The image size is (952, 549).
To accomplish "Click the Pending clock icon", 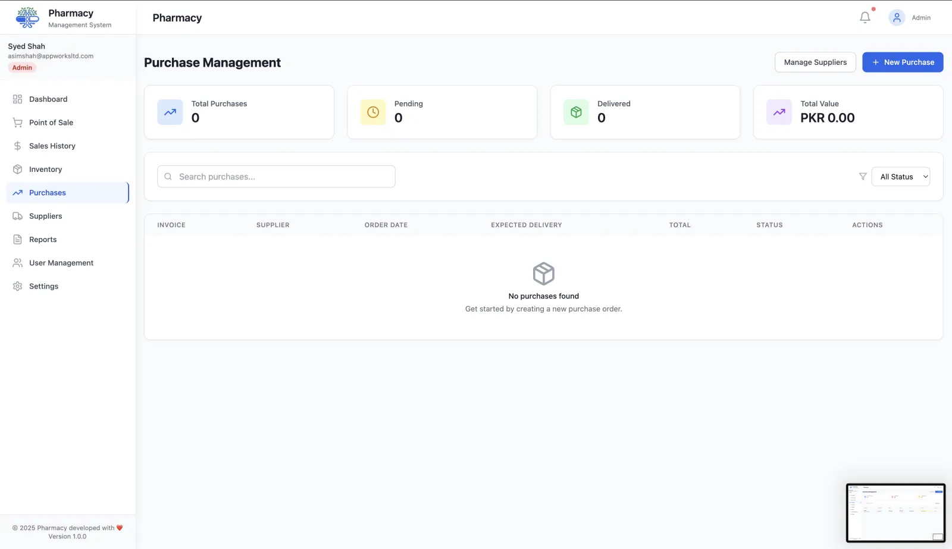I will (373, 112).
